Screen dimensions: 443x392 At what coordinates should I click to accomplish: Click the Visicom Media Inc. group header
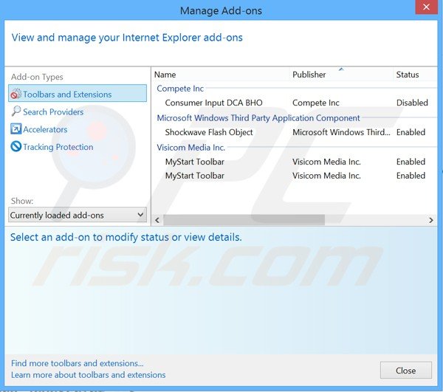(x=191, y=148)
